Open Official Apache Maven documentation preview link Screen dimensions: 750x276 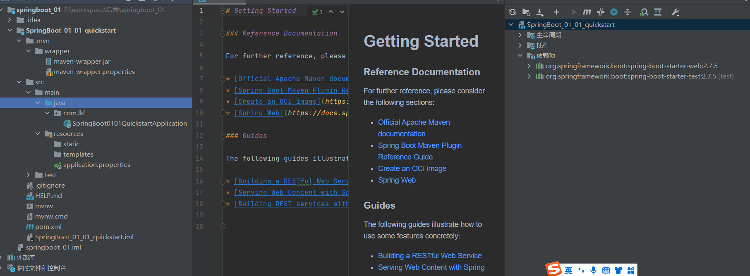[x=414, y=128]
